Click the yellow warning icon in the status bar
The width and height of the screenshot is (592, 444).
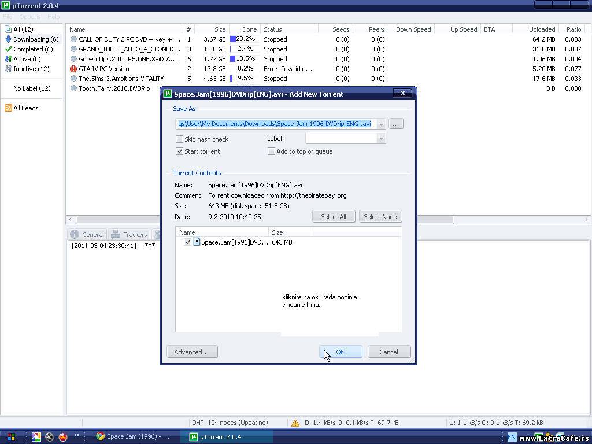(295, 423)
